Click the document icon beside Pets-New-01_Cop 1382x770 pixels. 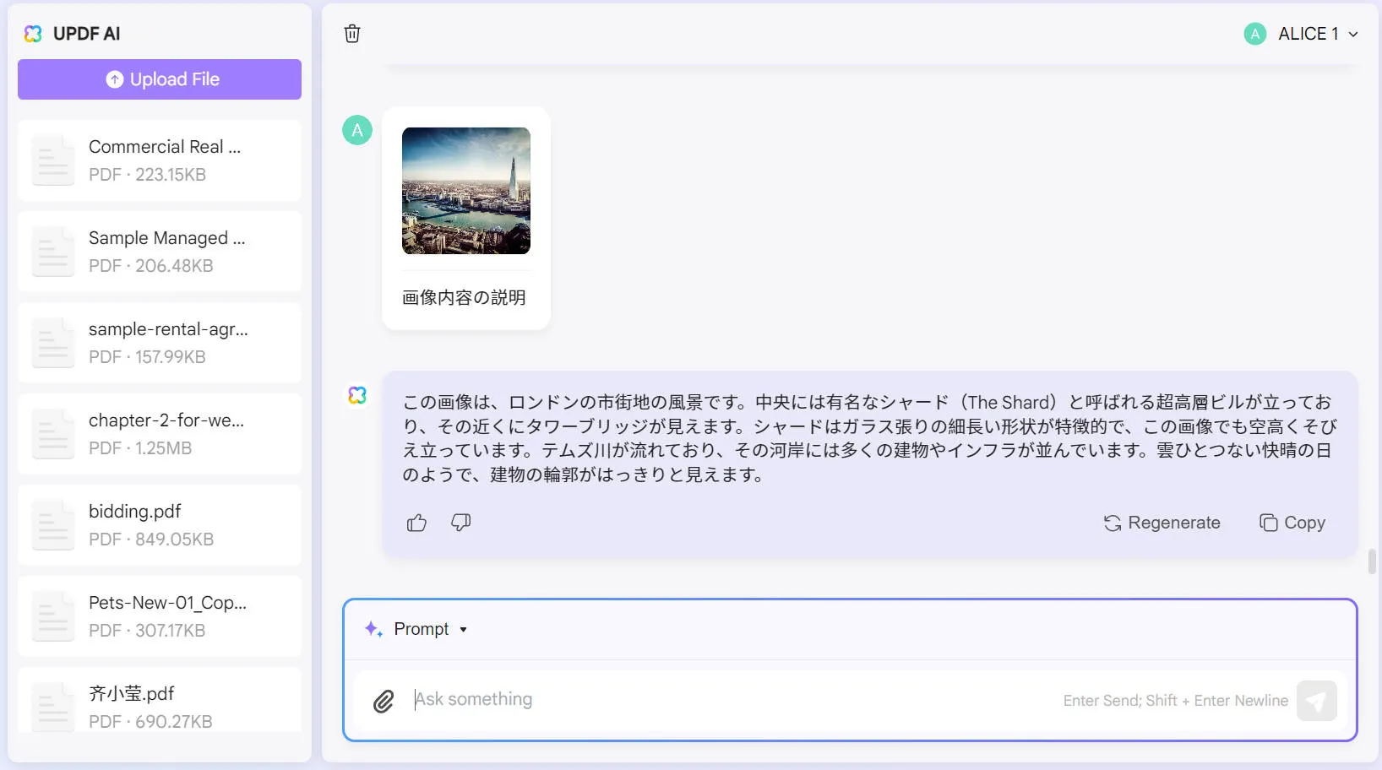(x=53, y=616)
